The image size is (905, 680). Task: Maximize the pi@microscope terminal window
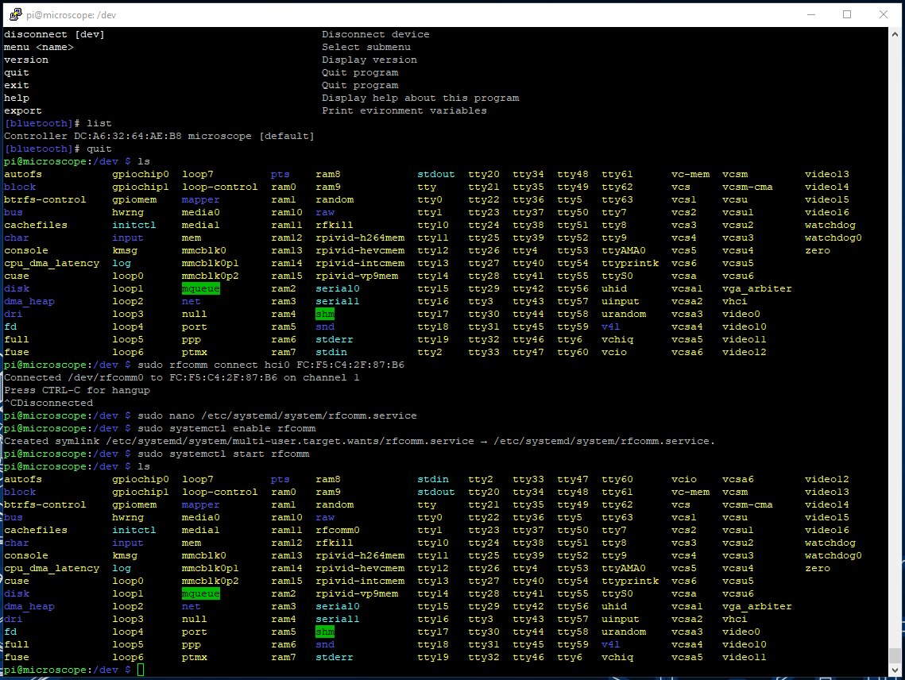point(847,14)
